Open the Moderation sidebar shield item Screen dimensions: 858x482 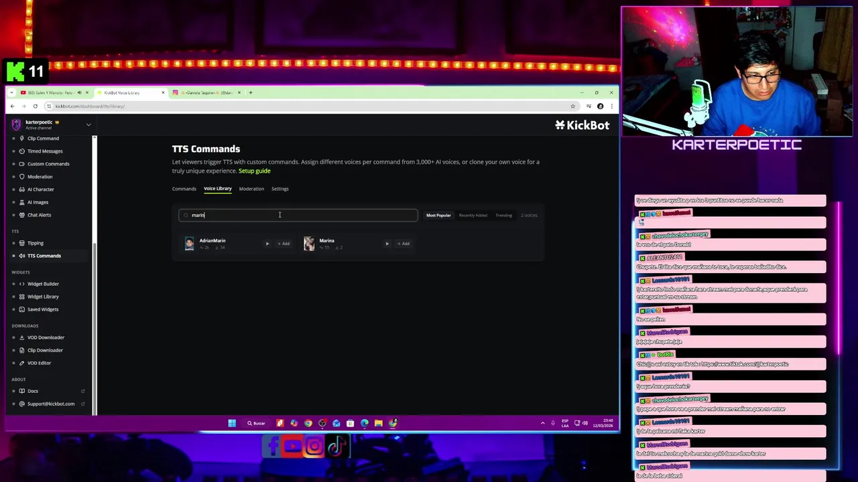pyautogui.click(x=40, y=177)
